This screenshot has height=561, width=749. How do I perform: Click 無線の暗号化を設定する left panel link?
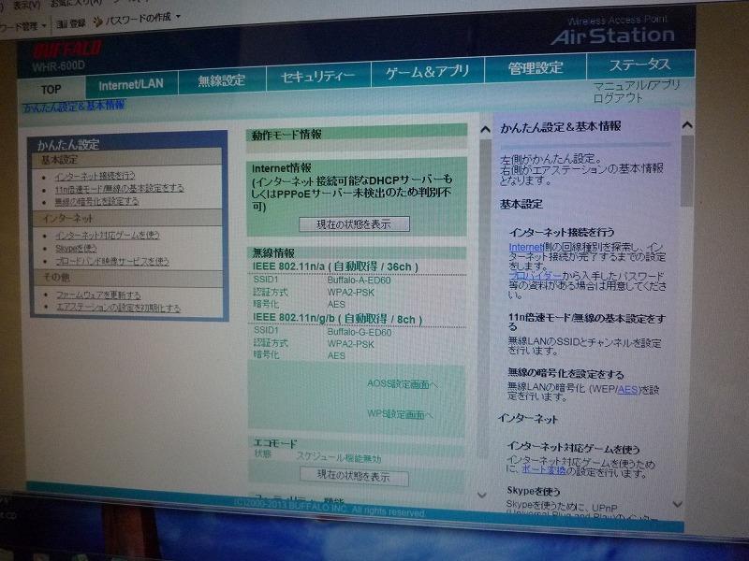(96, 202)
